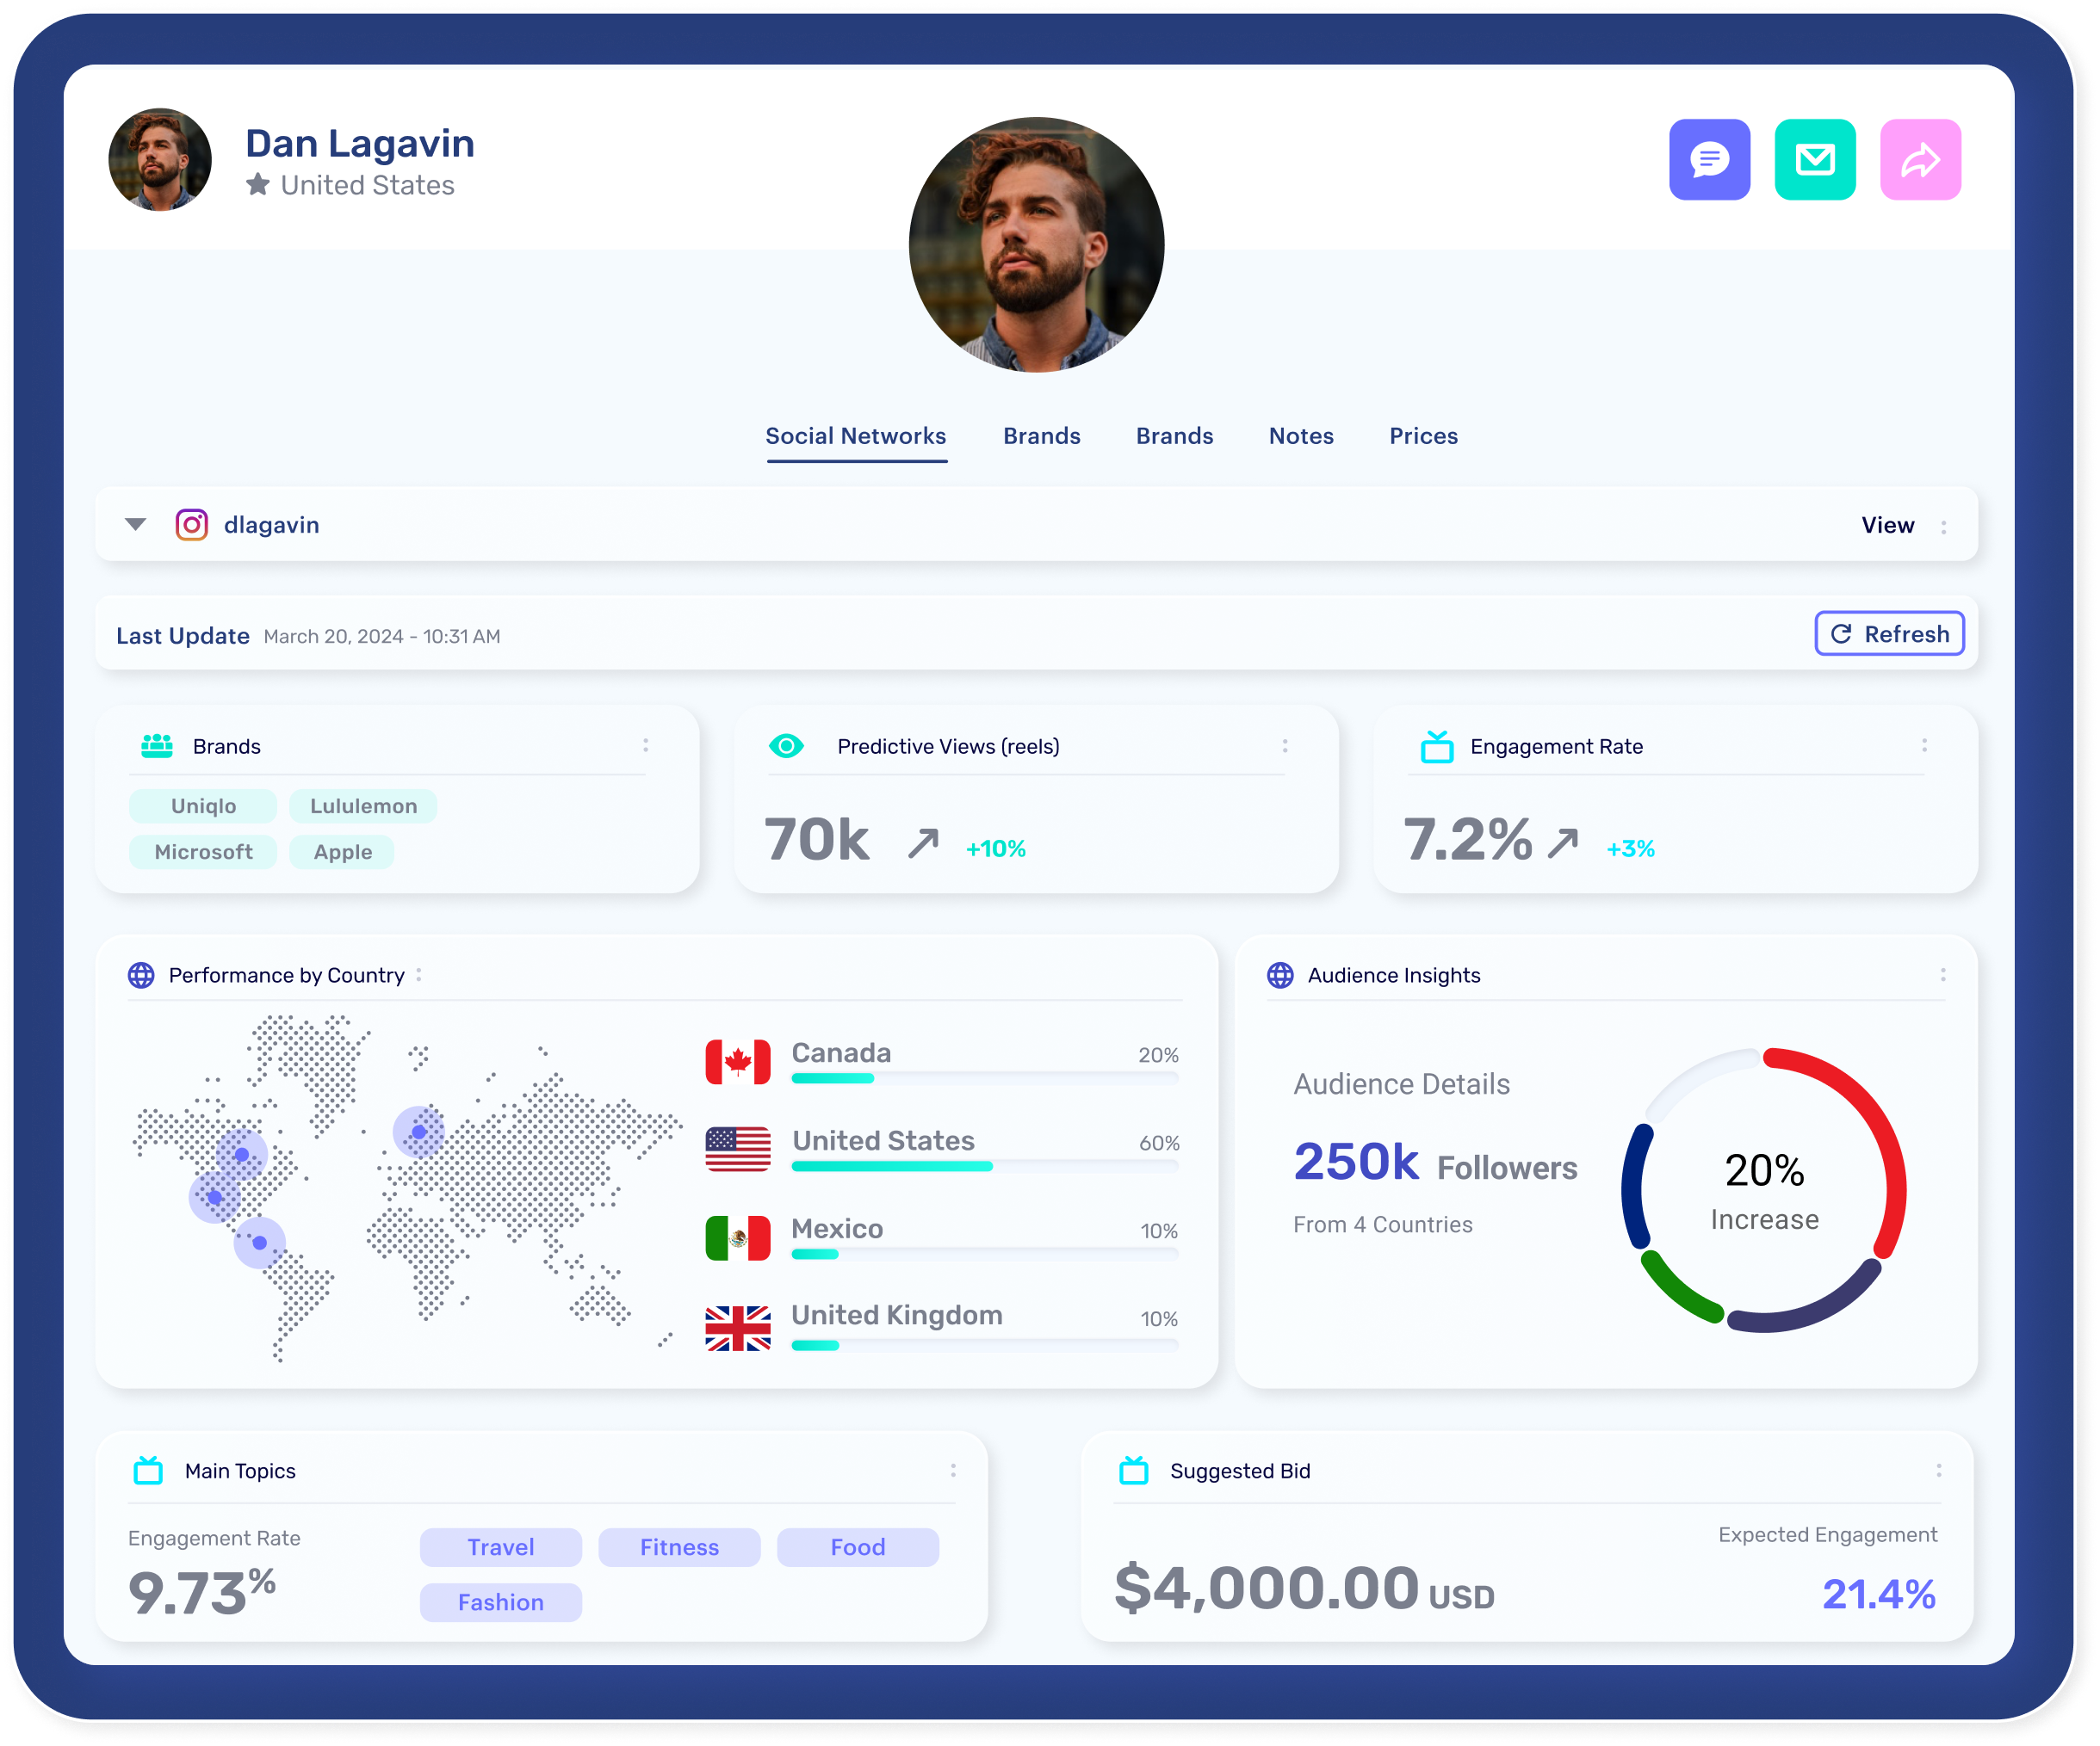Switch to the Notes tab

tap(1300, 435)
